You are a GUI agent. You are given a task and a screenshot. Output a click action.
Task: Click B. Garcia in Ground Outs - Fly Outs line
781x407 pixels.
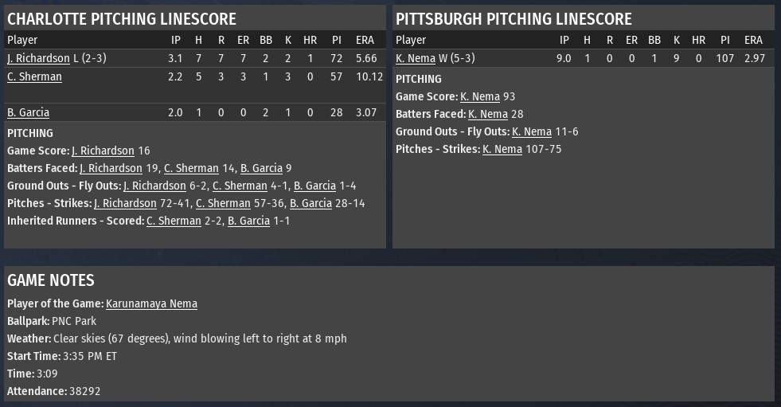tap(314, 186)
